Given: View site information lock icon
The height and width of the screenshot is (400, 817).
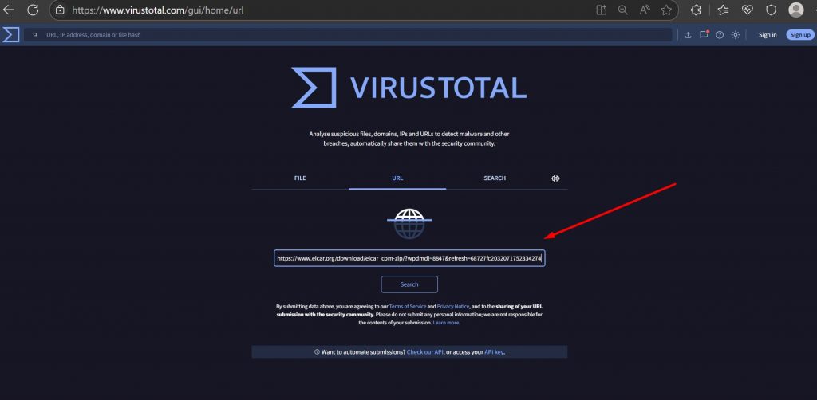Looking at the screenshot, I should [x=61, y=10].
